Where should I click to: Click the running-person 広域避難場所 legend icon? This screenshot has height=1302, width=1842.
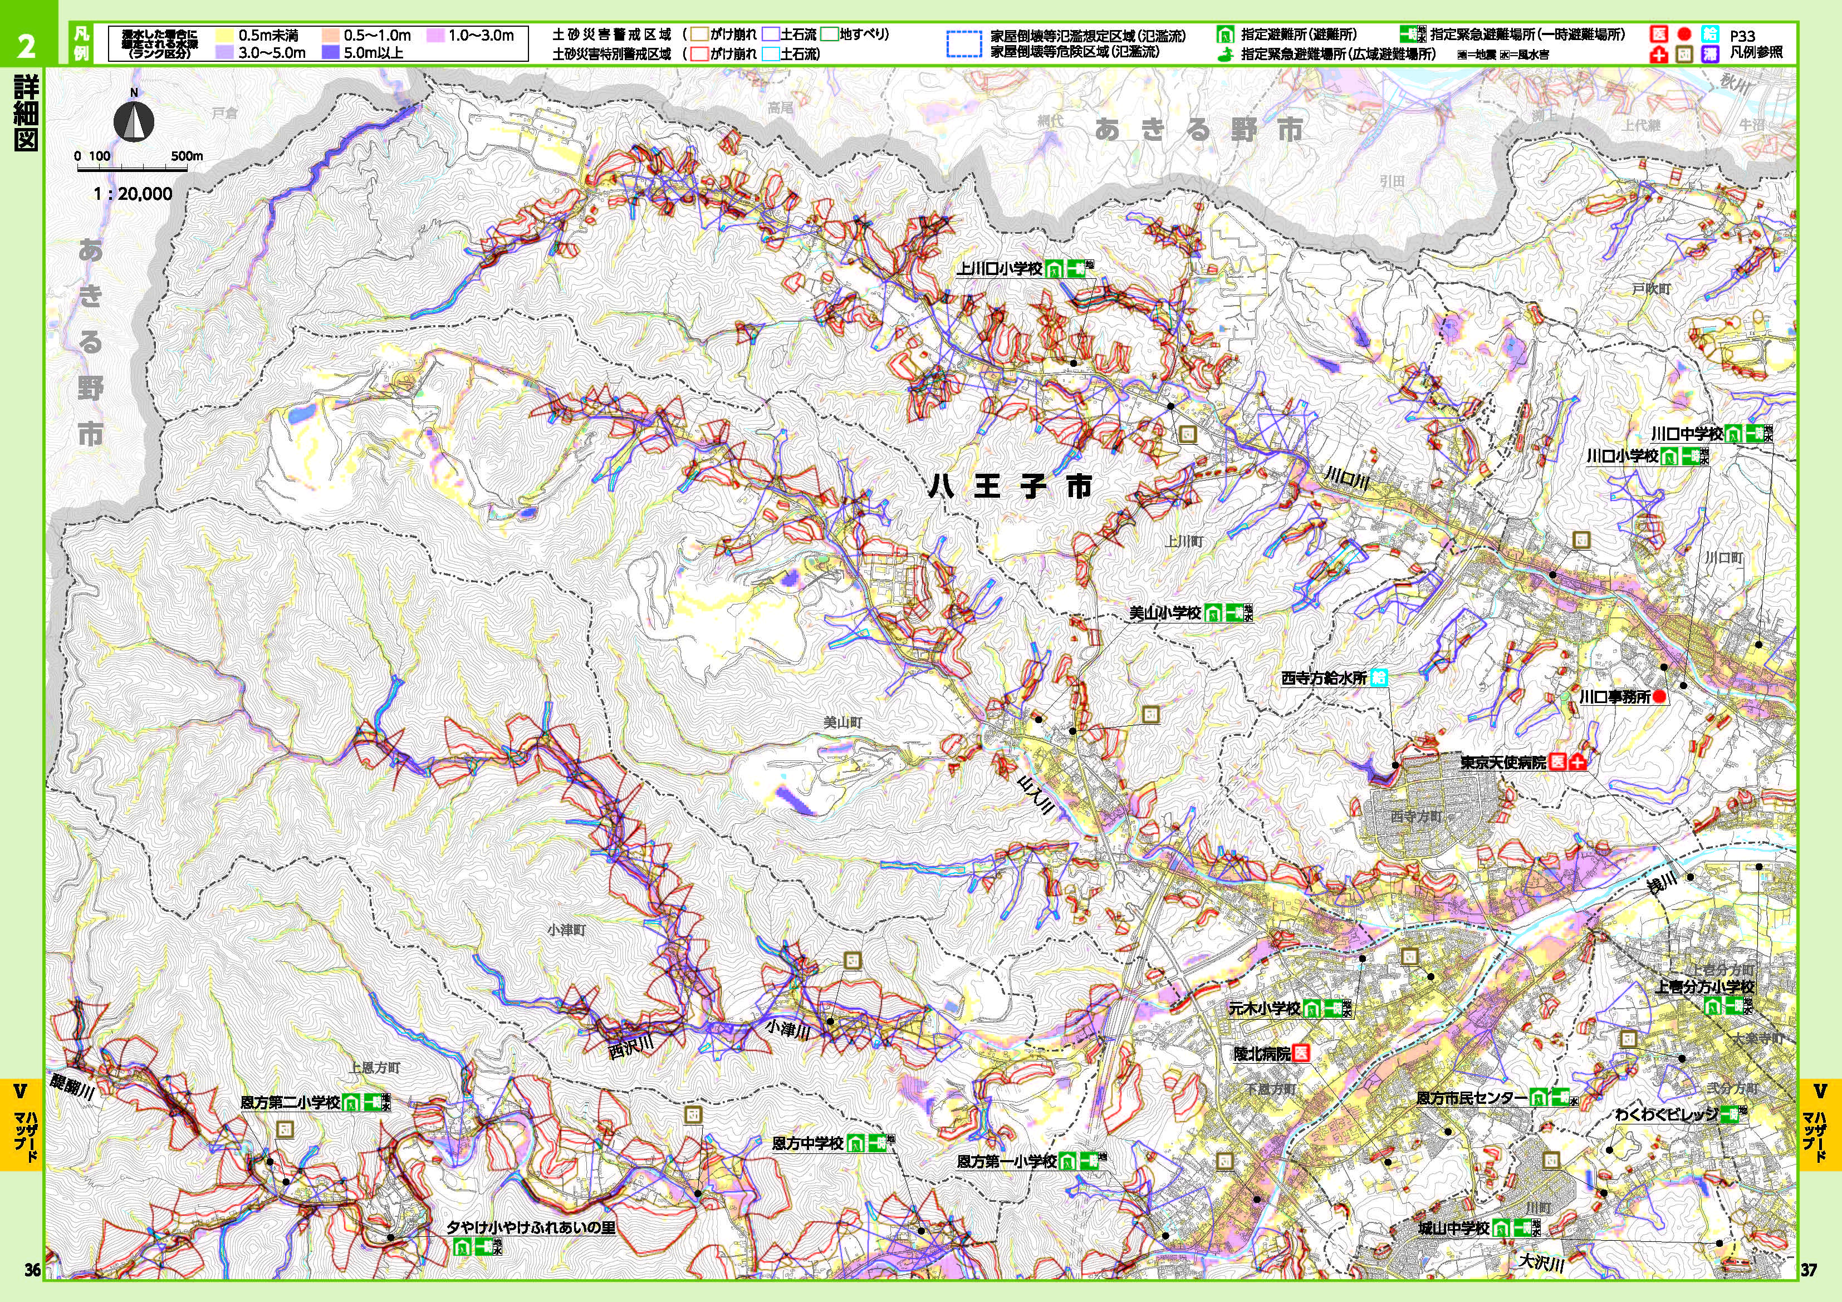(x=1226, y=55)
